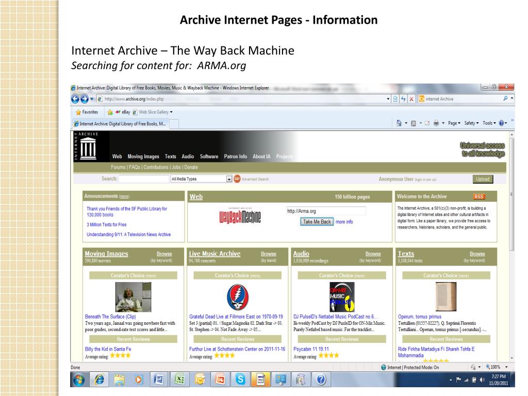The image size is (528, 396).
Task: Open Excel from the taskbar
Action: pyautogui.click(x=179, y=379)
